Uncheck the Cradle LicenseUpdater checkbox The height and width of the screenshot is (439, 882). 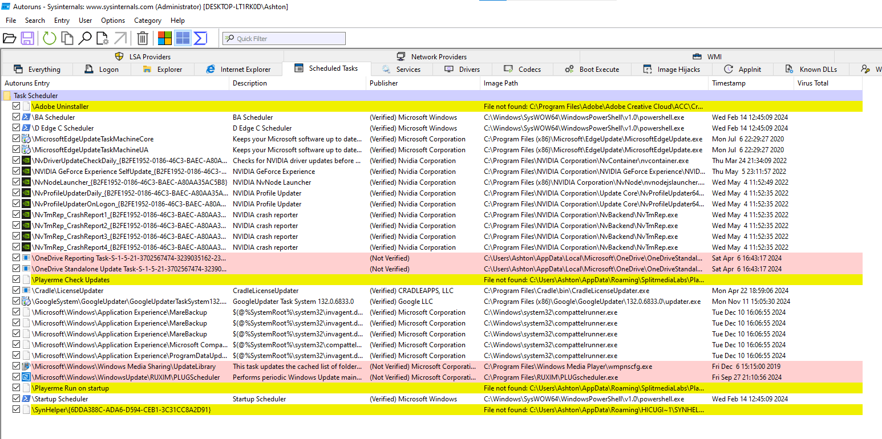coord(16,291)
